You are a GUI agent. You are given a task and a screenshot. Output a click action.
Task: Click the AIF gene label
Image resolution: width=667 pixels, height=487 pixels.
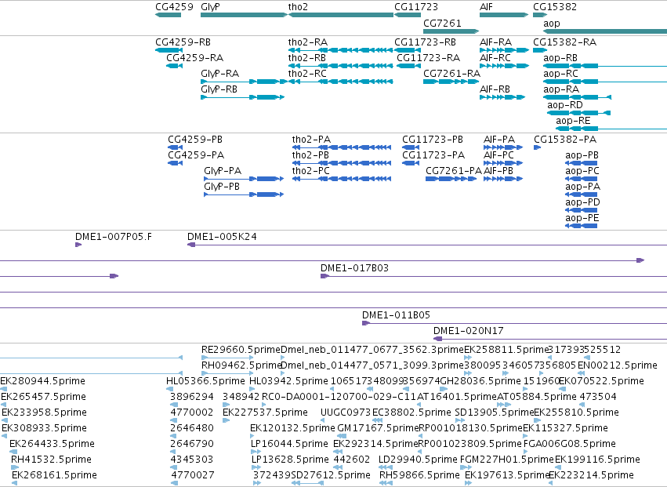486,7
